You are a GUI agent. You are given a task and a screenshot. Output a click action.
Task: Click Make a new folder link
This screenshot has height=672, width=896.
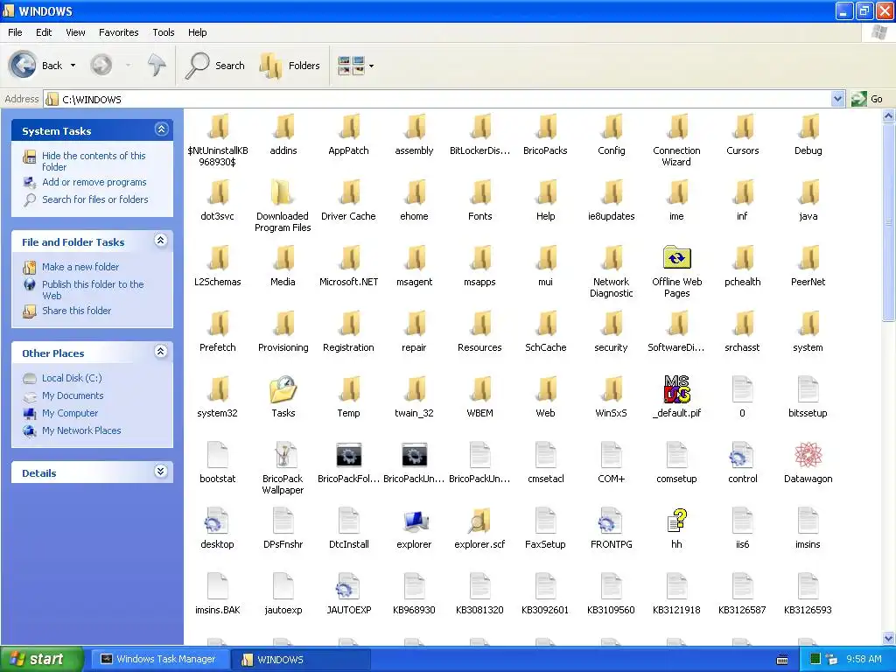[80, 267]
